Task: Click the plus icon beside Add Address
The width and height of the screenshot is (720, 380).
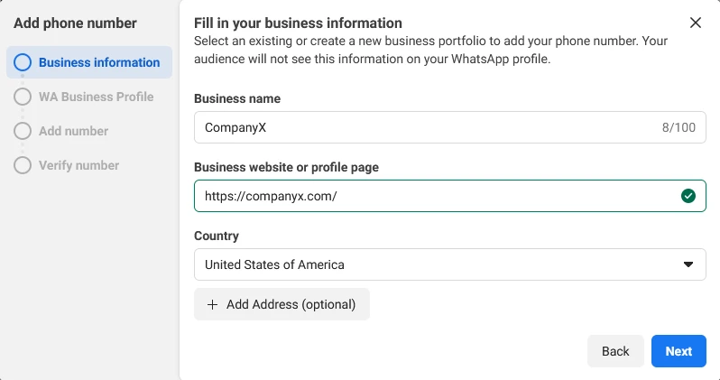Action: point(212,305)
